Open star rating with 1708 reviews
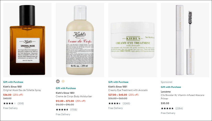212x121 pixels. [x=66, y=110]
